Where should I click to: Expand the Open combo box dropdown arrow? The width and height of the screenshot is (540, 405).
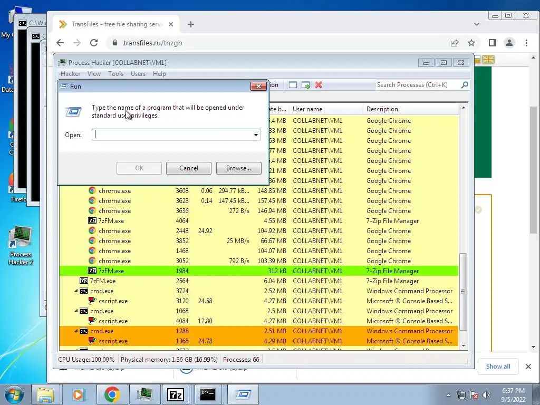[x=256, y=134]
